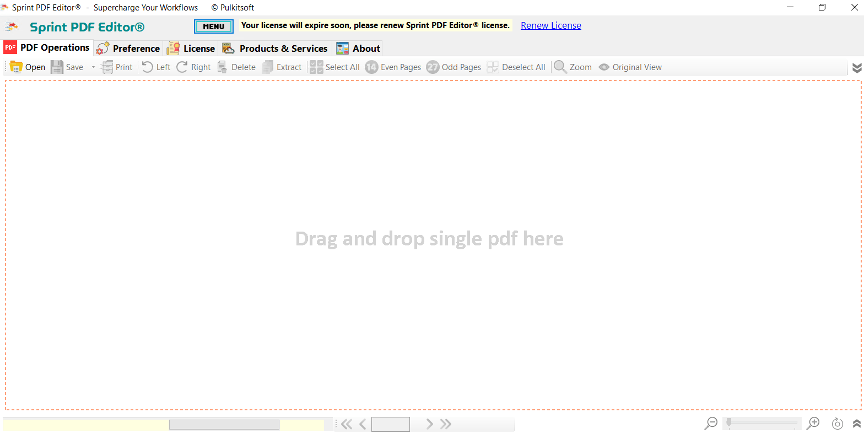The height and width of the screenshot is (434, 864).
Task: Open the Save dropdown arrow
Action: coord(93,67)
